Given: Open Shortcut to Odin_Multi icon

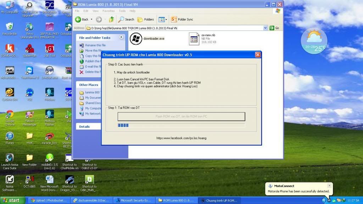Looking at the screenshot, I should pos(89,183).
